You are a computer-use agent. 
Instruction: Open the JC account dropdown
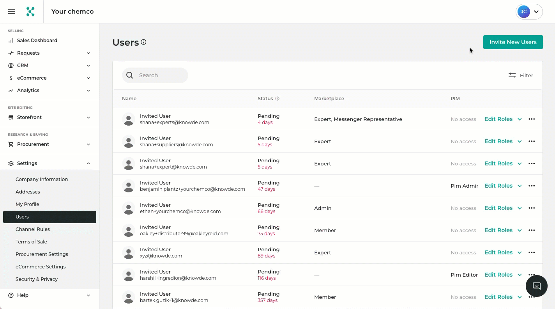coord(529,12)
